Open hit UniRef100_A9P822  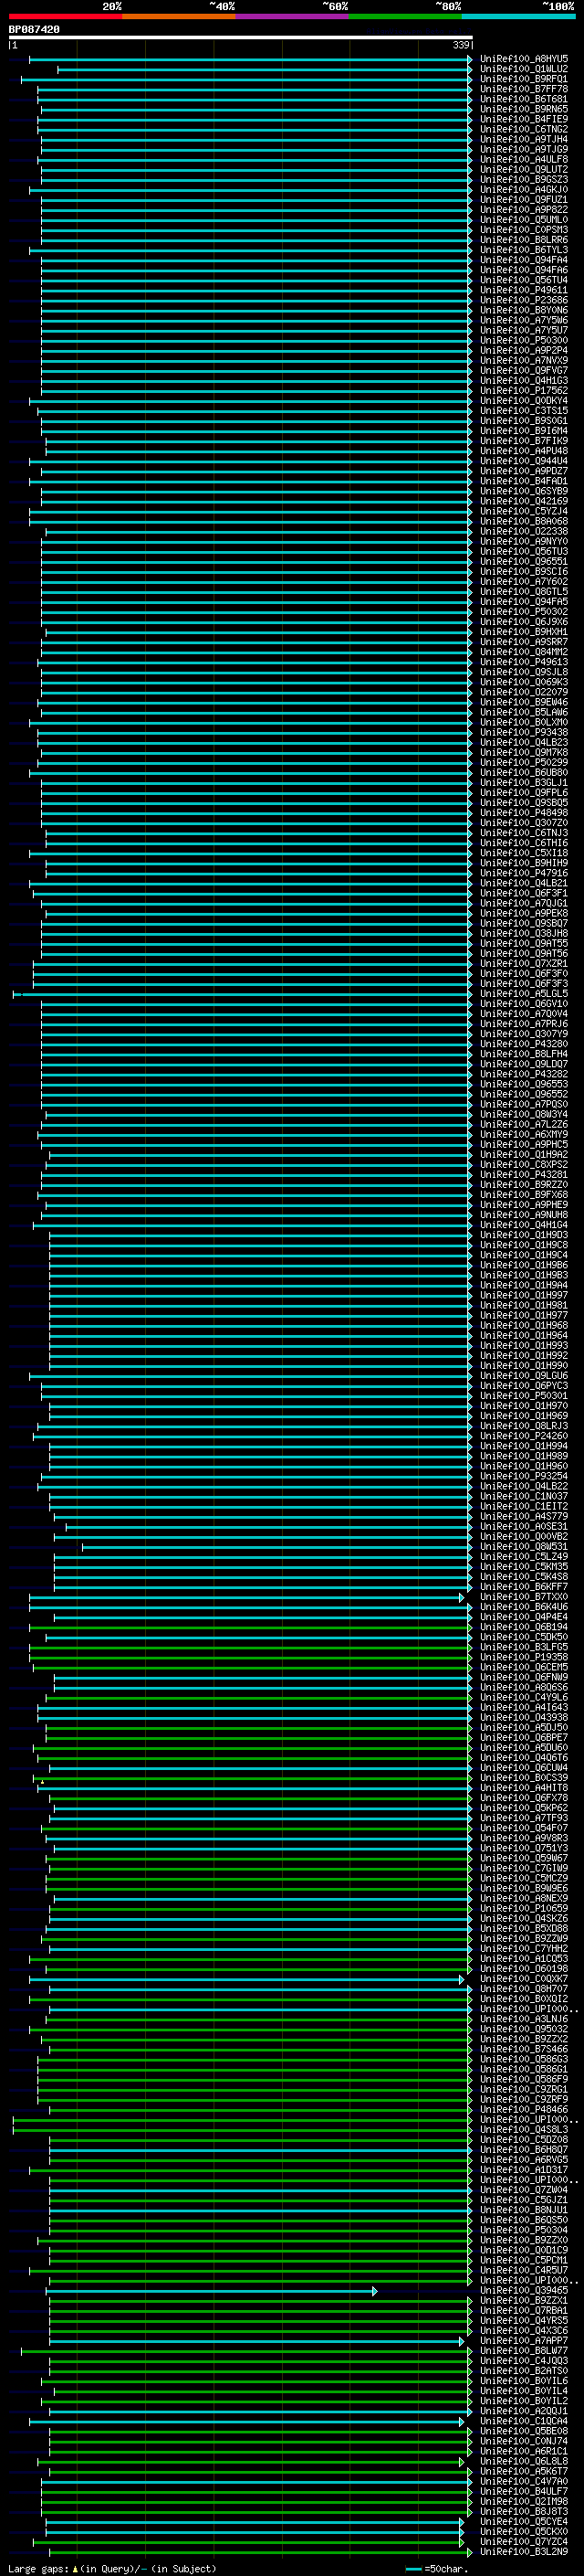(x=524, y=209)
